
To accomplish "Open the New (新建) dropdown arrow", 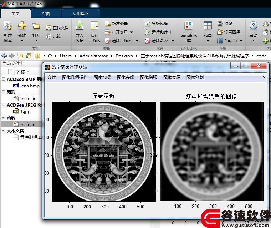I will (22, 41).
